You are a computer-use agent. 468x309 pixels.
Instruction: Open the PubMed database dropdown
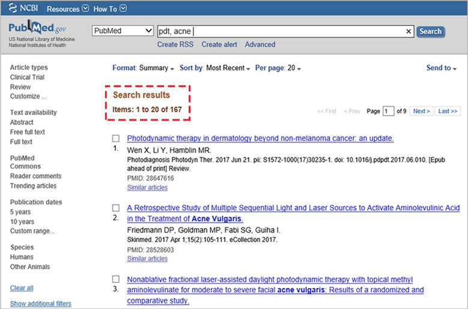click(x=123, y=31)
